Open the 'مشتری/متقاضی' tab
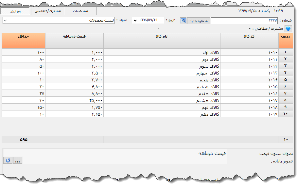The width and height of the screenshot is (297, 184). click(x=47, y=11)
